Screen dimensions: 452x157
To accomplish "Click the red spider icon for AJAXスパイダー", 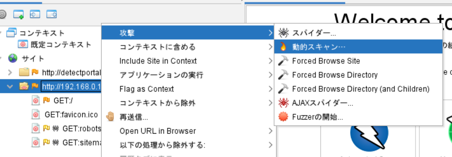I will pyautogui.click(x=284, y=103).
